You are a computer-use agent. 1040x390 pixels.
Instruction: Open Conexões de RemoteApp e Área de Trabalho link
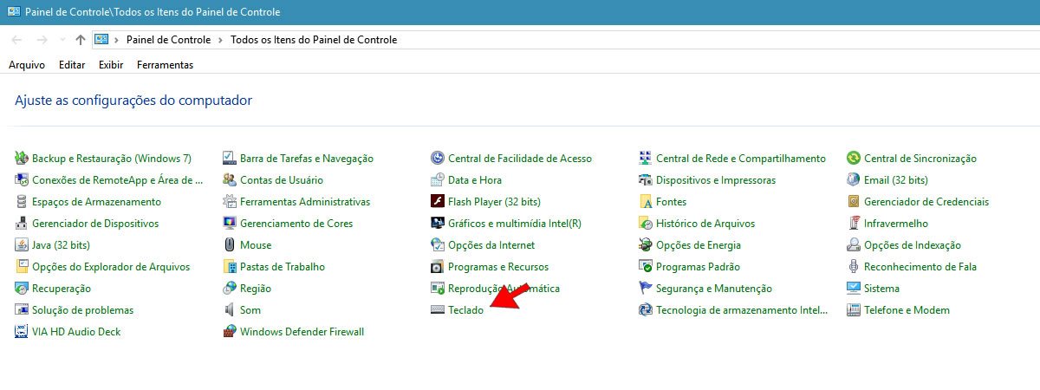pos(117,180)
